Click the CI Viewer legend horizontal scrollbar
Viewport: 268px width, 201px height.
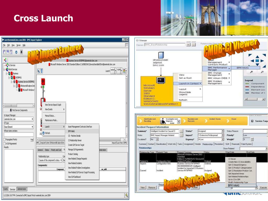(255, 99)
